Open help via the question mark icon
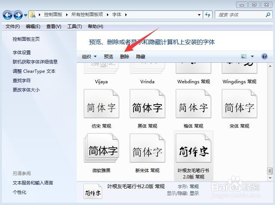The height and width of the screenshot is (205, 275). [x=264, y=56]
